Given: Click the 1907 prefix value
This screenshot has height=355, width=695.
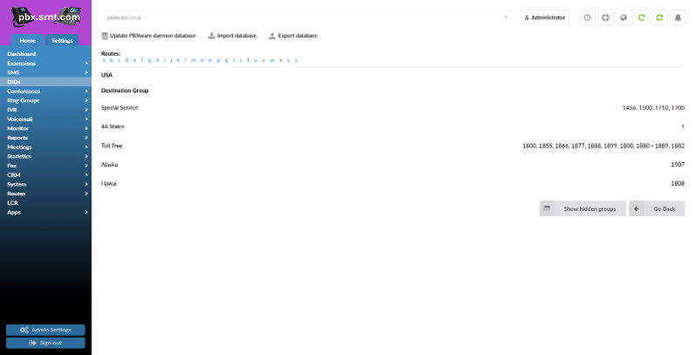Looking at the screenshot, I should [678, 165].
